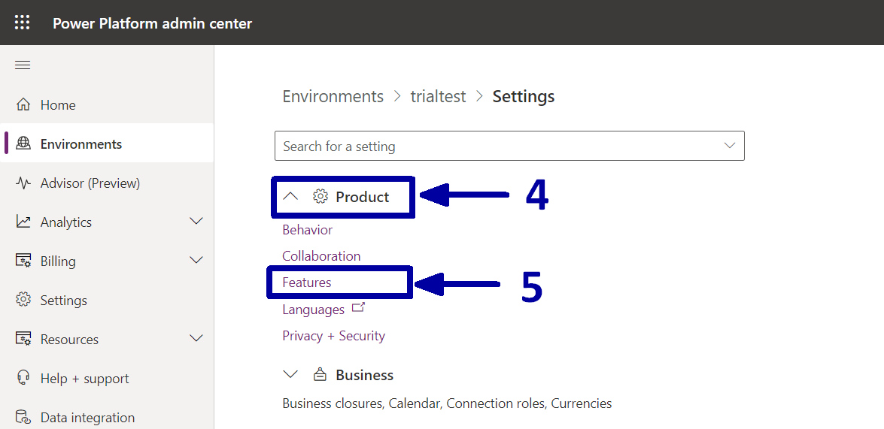This screenshot has height=429, width=884.
Task: Expand the Analytics sidebar chevron
Action: pyautogui.click(x=196, y=221)
